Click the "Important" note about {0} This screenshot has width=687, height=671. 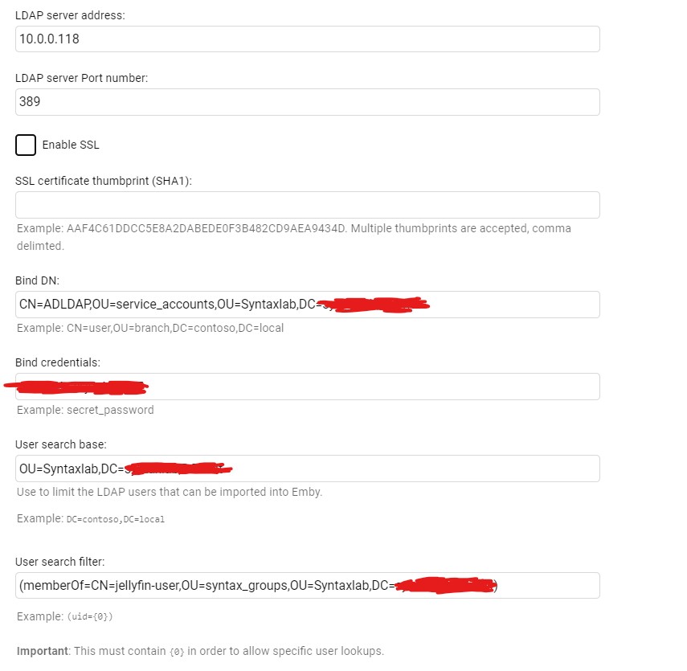point(200,650)
